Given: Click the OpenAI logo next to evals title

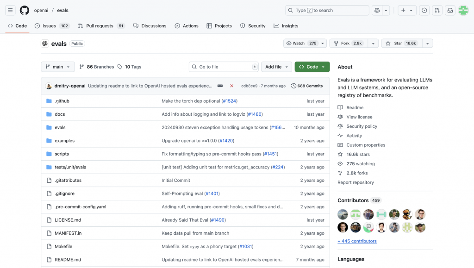Looking at the screenshot, I should (45, 44).
